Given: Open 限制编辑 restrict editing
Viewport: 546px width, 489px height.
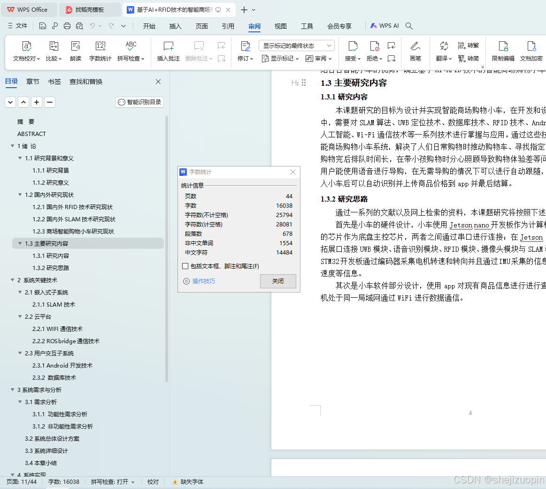Looking at the screenshot, I should point(503,51).
